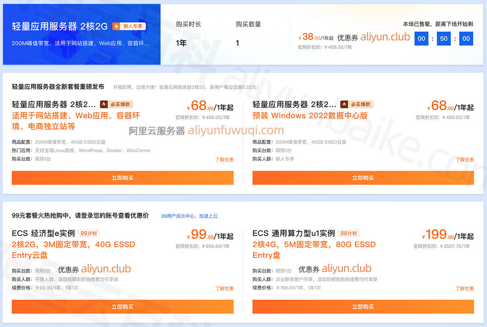Click ECS 经济型e实例 title
487x327 pixels.
click(43, 233)
